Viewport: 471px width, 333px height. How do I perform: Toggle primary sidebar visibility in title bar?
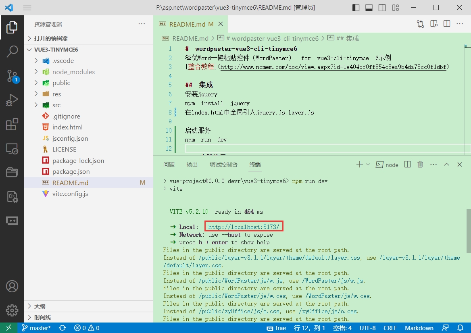click(x=356, y=8)
